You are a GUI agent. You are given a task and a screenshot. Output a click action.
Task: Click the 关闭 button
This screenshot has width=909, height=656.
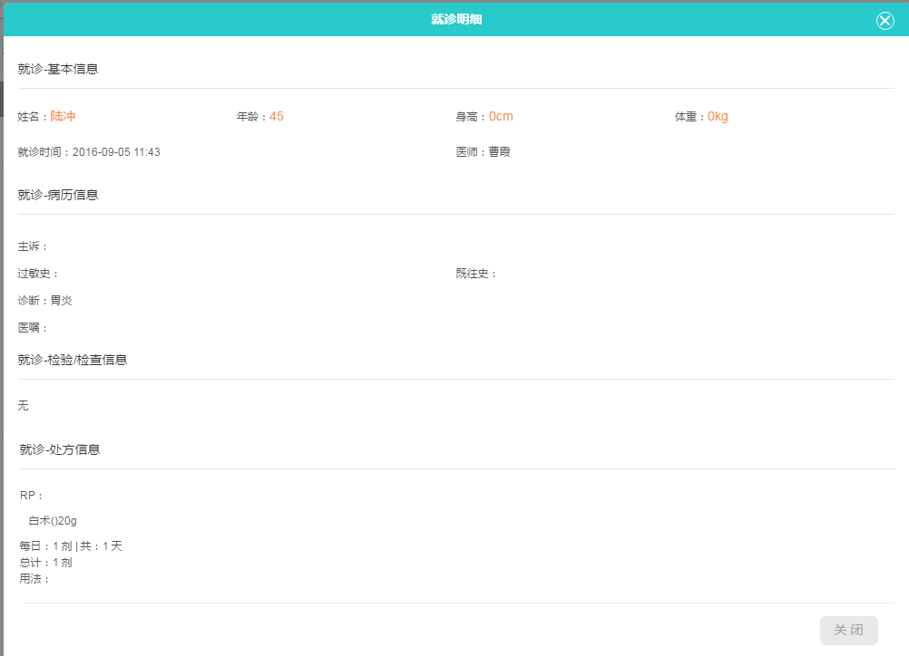(849, 630)
